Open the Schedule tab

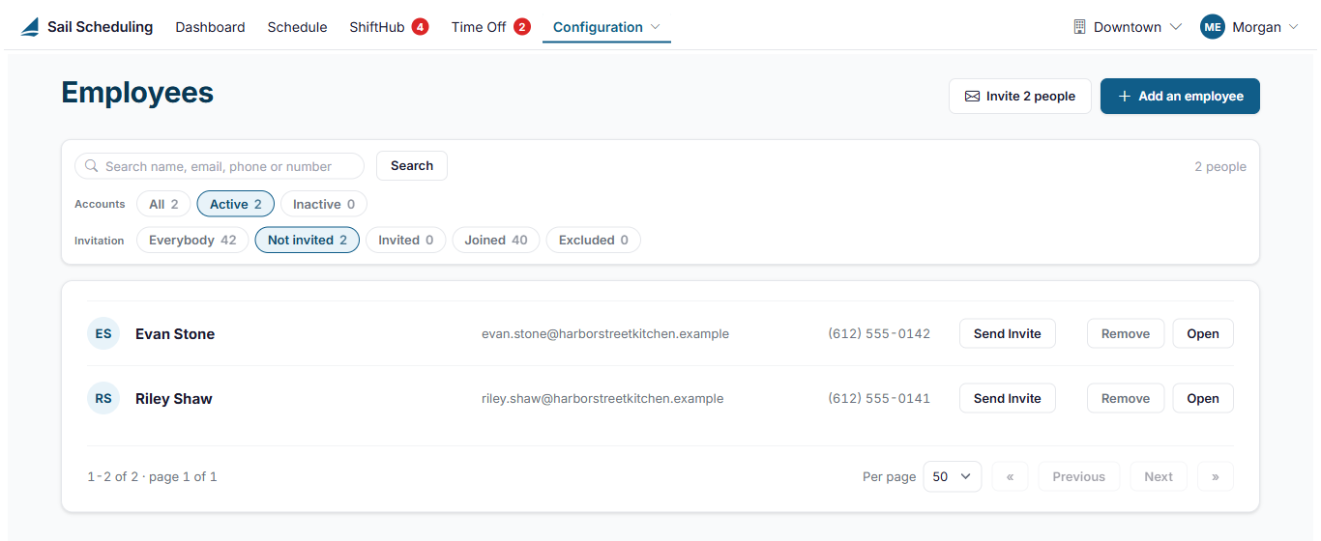[x=297, y=27]
